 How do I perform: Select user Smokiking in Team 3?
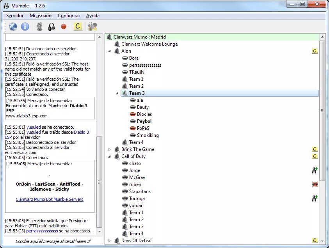(148, 135)
